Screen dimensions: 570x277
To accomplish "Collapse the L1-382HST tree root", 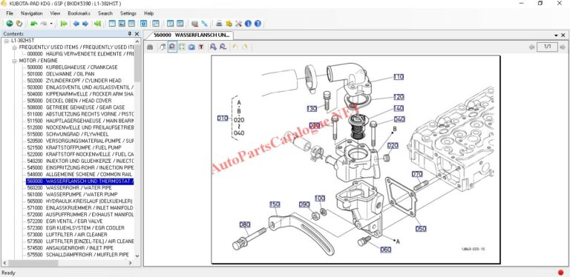I will [7, 41].
